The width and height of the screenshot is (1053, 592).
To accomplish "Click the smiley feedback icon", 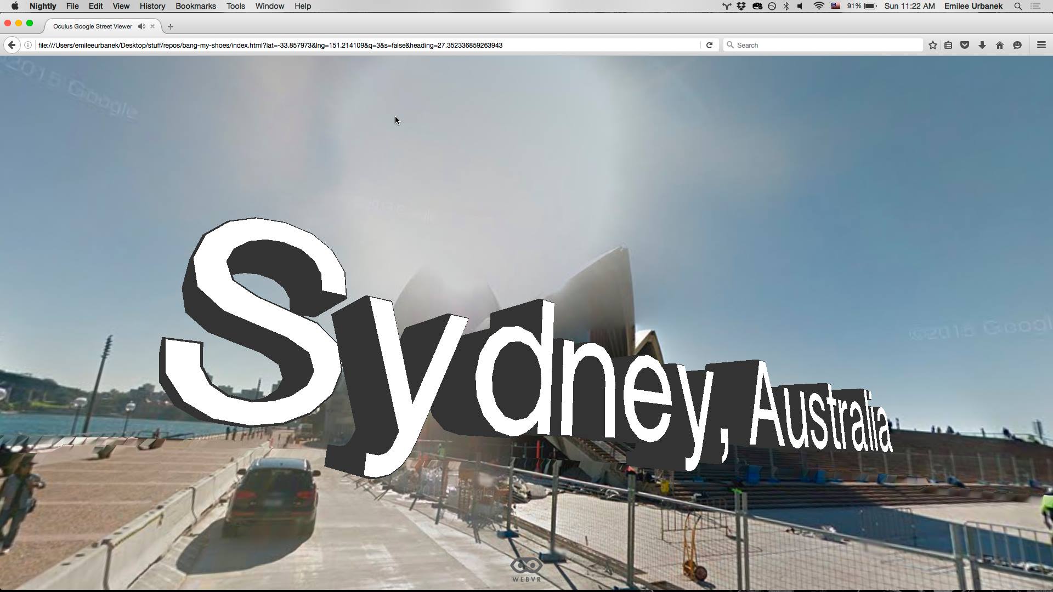I will tap(1017, 45).
